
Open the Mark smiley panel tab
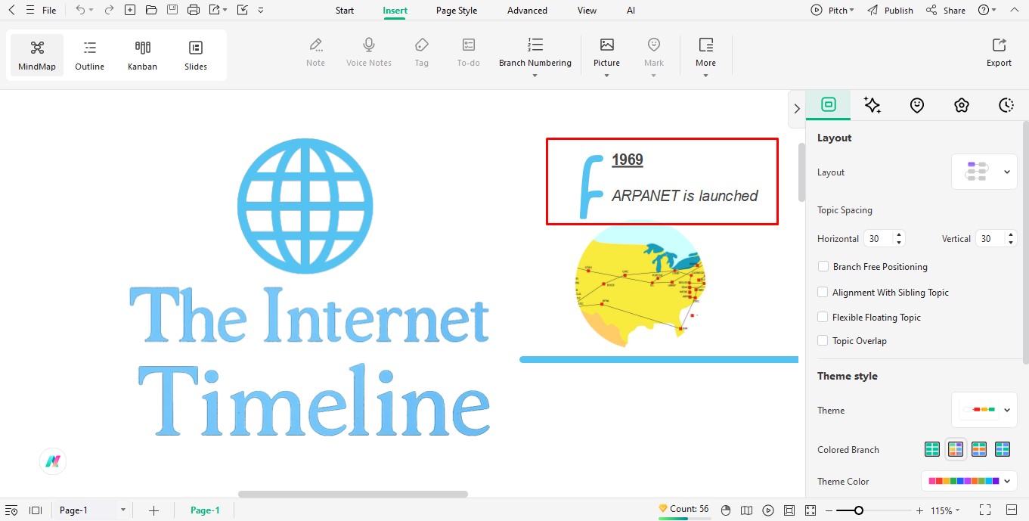tap(917, 105)
